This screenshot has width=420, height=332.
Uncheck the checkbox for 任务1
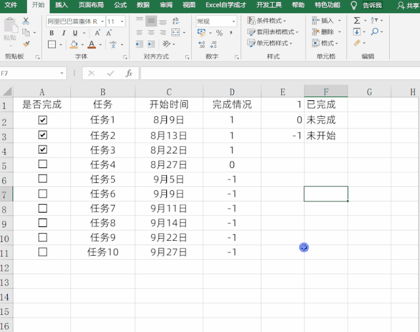coord(43,120)
